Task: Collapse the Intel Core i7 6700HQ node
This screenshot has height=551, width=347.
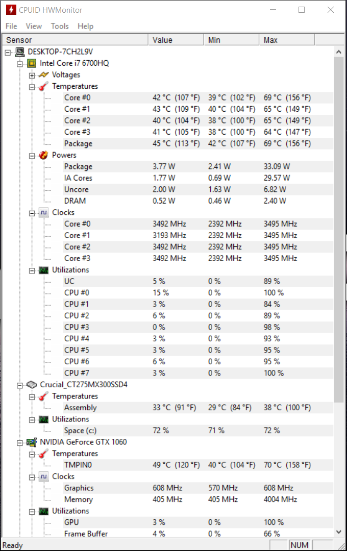Action: (20, 64)
